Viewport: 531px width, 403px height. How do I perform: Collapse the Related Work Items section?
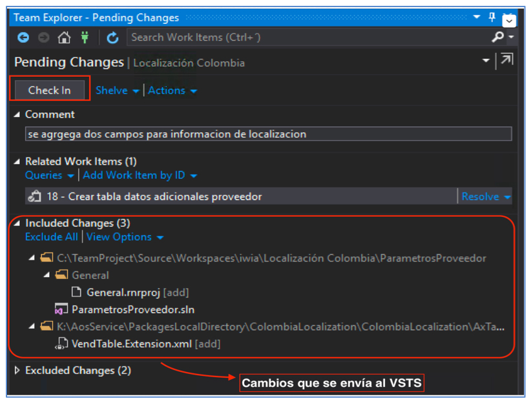click(x=17, y=161)
